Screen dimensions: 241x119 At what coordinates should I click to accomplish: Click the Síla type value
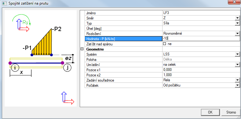click(166, 23)
